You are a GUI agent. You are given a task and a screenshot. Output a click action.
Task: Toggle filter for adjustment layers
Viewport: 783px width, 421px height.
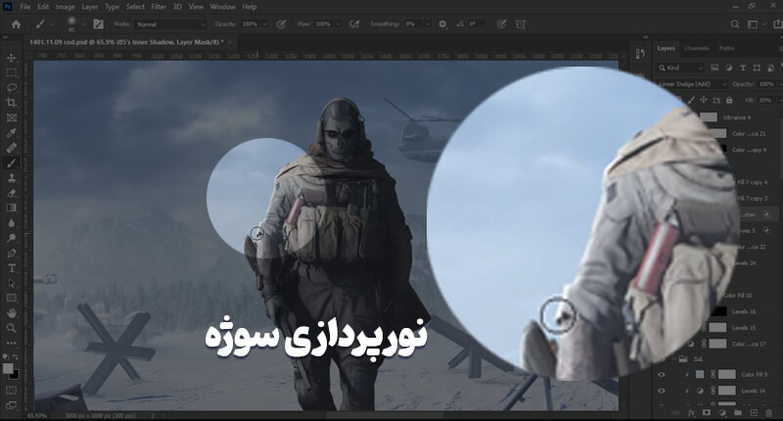coord(728,68)
